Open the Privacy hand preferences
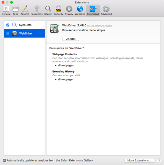Viewport: 164px width, 165px height. point(69,11)
